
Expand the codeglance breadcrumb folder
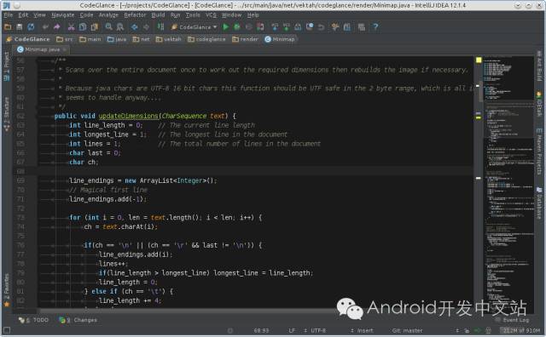(x=206, y=39)
